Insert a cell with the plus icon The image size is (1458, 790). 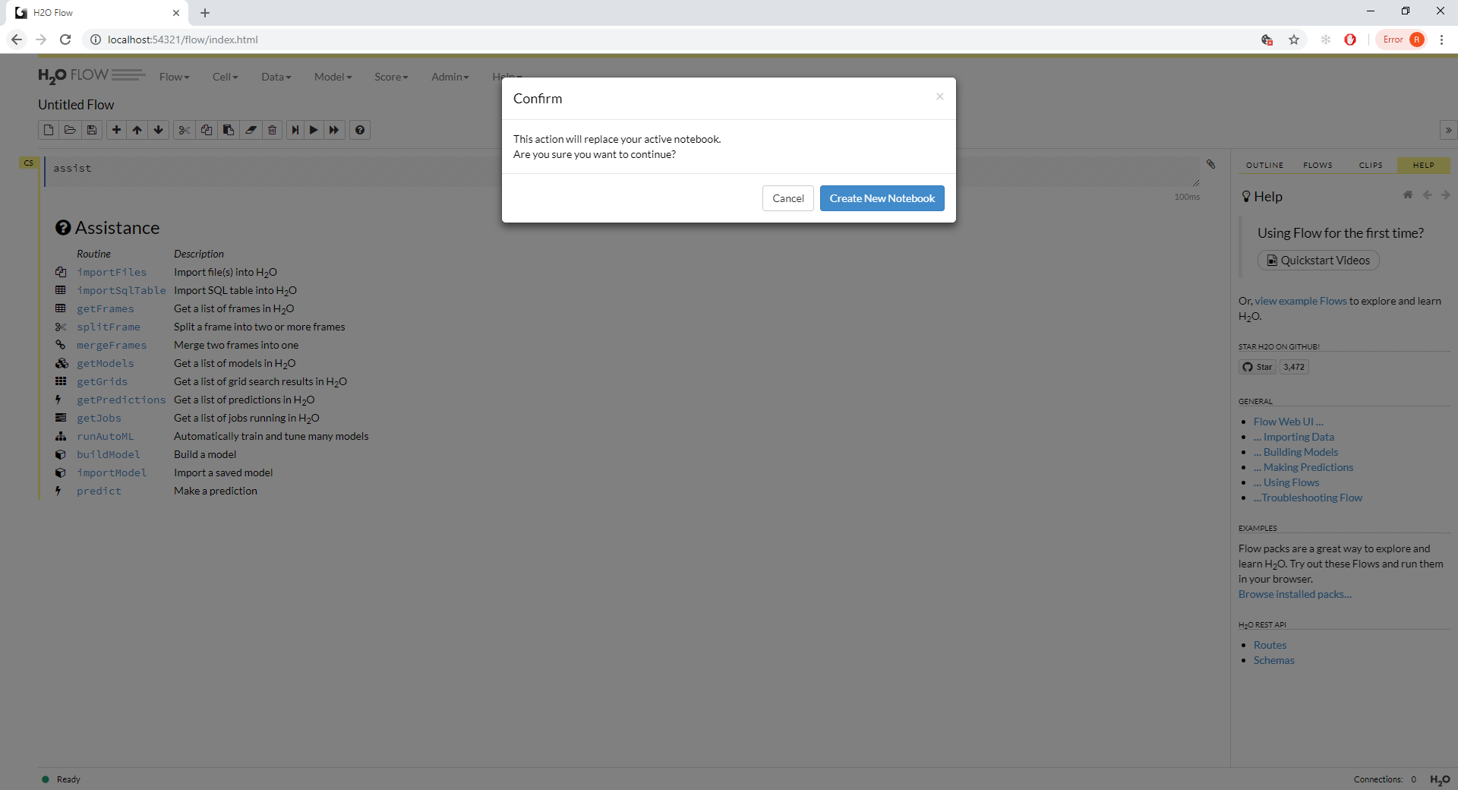[x=116, y=130]
